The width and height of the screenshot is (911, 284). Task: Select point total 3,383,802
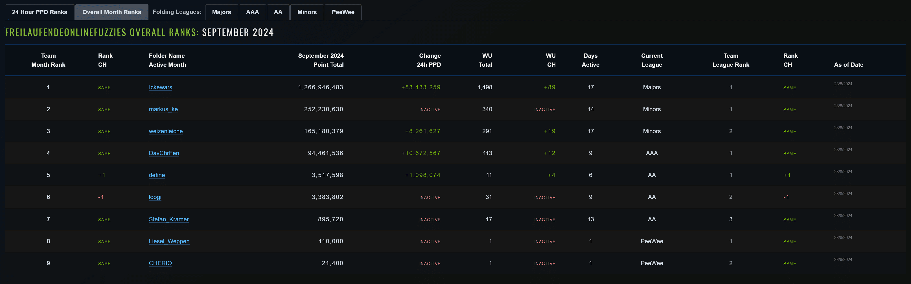tap(327, 197)
